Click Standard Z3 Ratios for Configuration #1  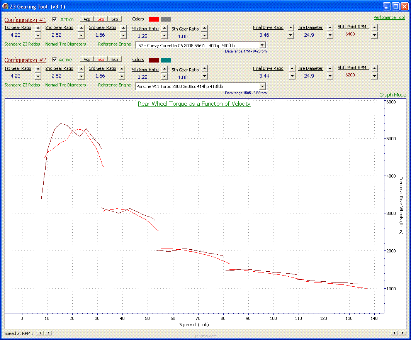click(22, 44)
